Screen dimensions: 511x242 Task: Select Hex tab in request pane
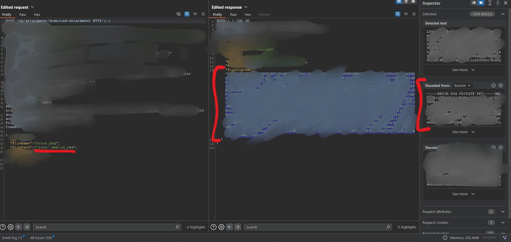[x=37, y=14]
